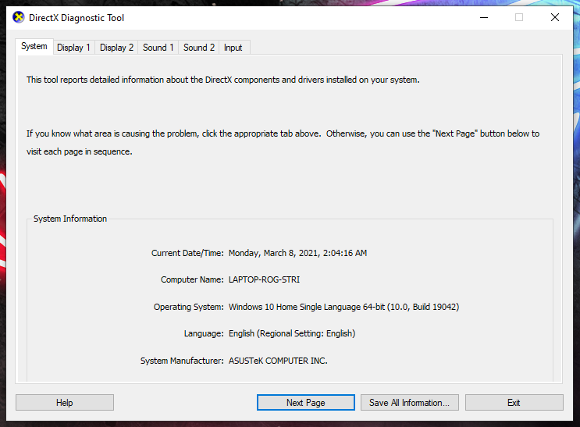Open the Display 2 tab
Image resolution: width=580 pixels, height=427 pixels.
point(116,48)
